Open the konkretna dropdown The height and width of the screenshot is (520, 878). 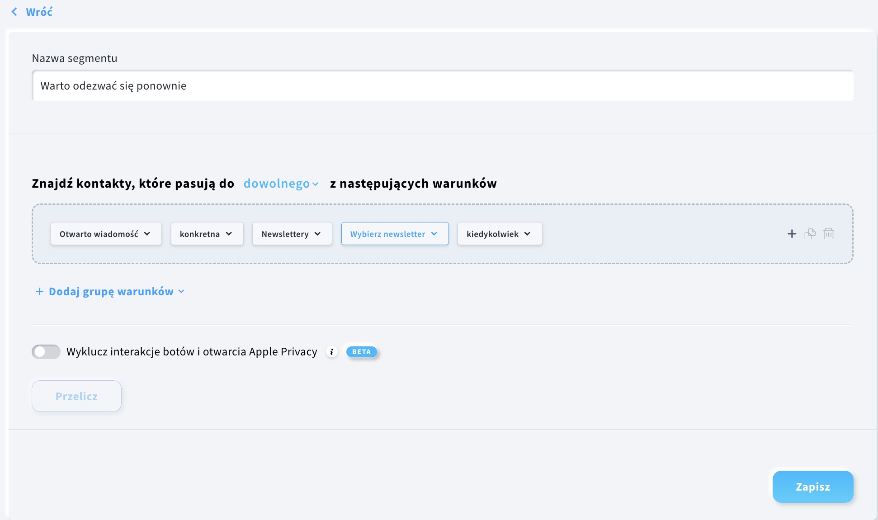pos(207,234)
